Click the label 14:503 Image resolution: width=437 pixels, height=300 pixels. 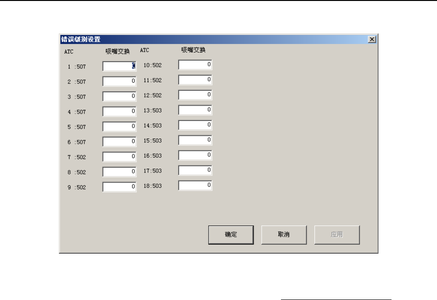pos(153,125)
